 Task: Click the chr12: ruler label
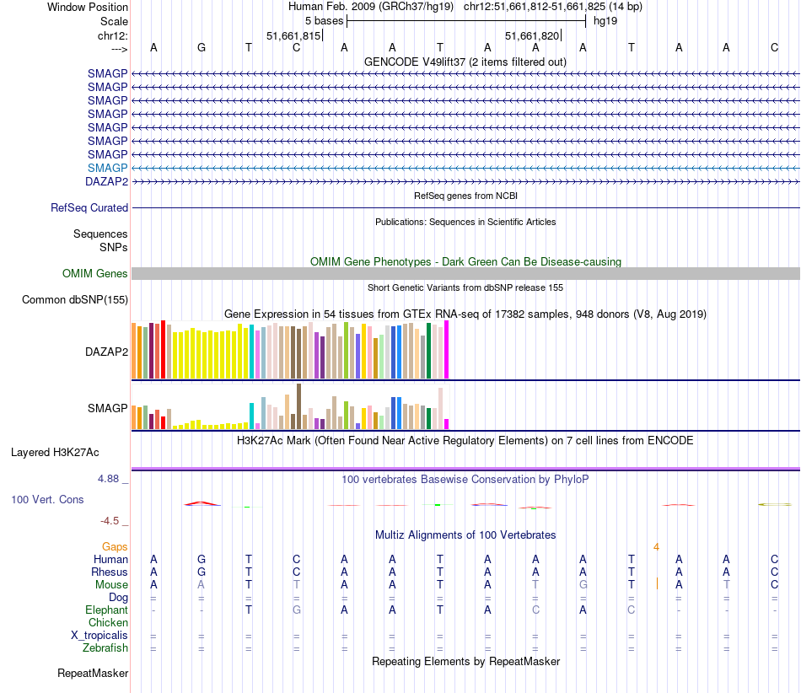(x=112, y=35)
